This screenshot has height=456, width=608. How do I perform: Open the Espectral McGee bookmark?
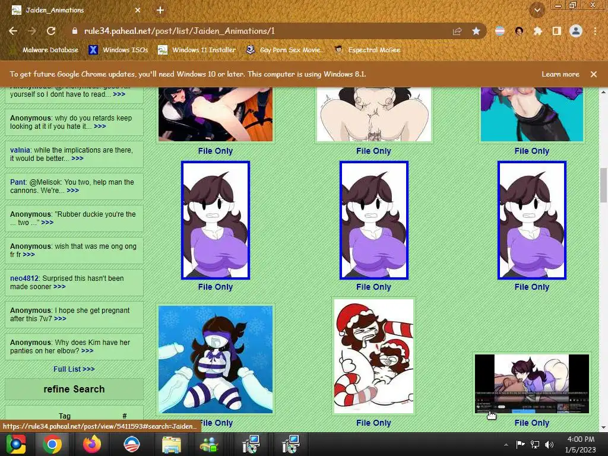(x=368, y=50)
